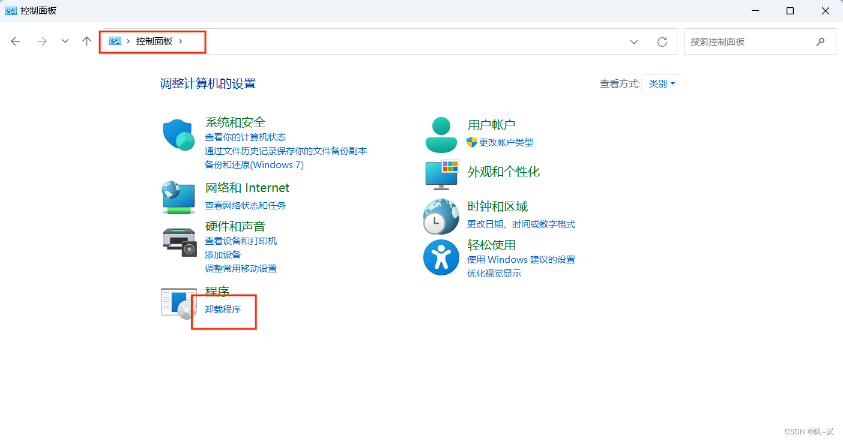Viewport: 843px width, 441px height.
Task: Click 添加设备 link
Action: click(x=223, y=254)
